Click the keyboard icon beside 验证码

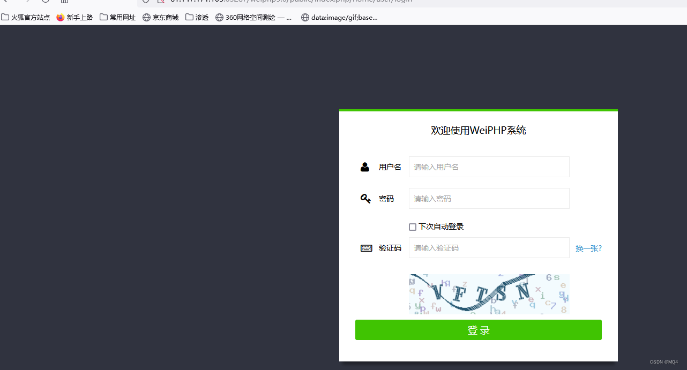pos(367,247)
